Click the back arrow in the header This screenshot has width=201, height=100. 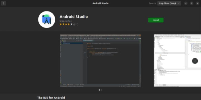(4, 3)
